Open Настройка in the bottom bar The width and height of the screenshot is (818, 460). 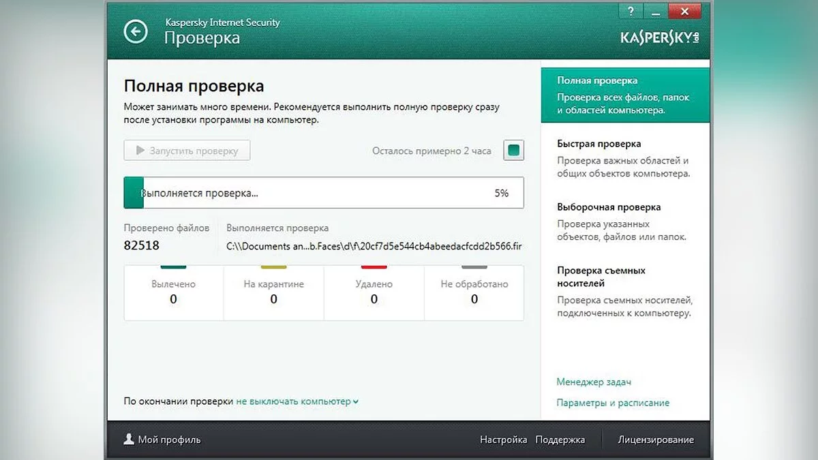coord(503,440)
